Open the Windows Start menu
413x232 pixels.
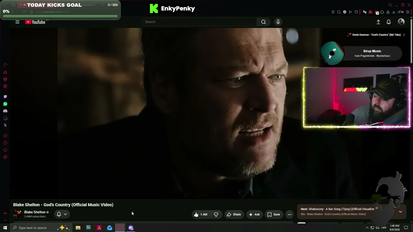coord(5,228)
